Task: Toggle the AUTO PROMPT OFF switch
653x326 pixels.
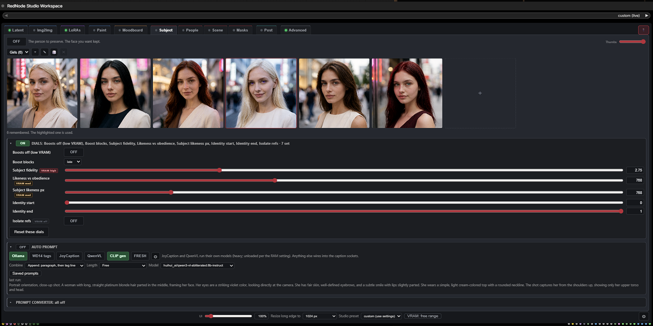Action: tap(23, 247)
